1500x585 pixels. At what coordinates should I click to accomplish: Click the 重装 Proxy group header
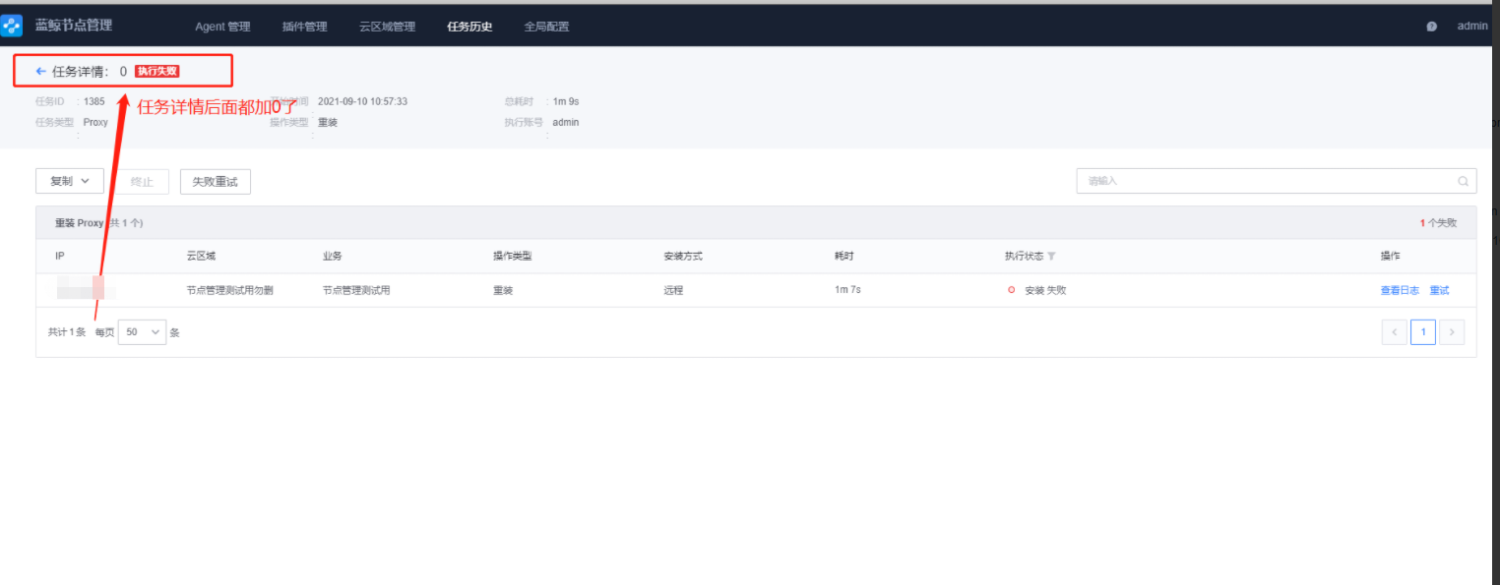[x=756, y=223]
